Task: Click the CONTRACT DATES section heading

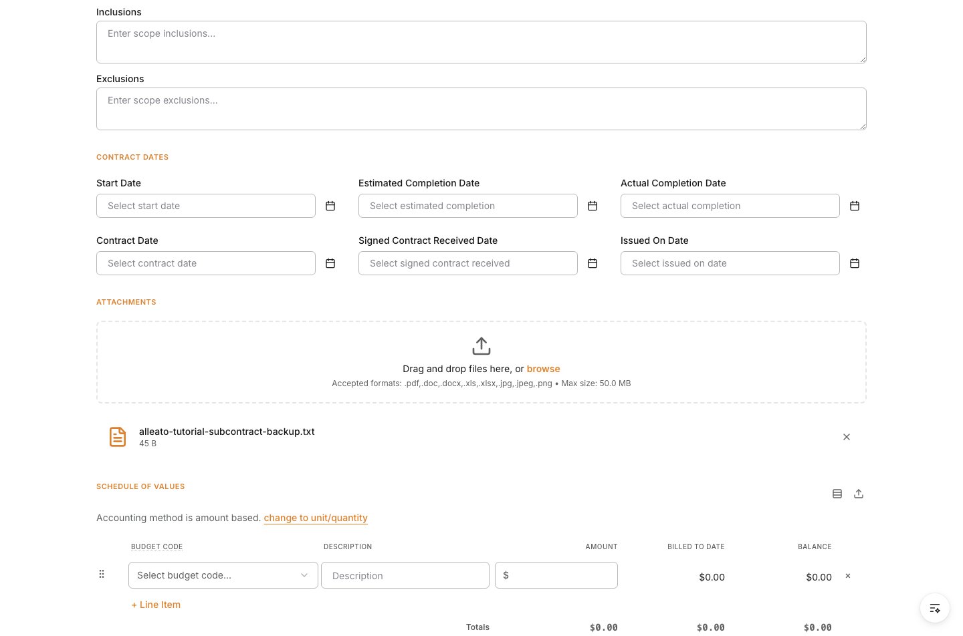Action: pyautogui.click(x=132, y=157)
